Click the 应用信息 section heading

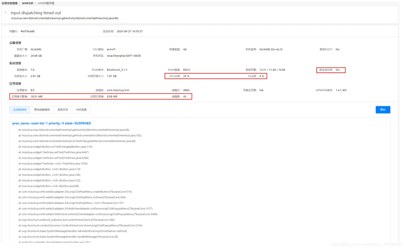pos(15,84)
